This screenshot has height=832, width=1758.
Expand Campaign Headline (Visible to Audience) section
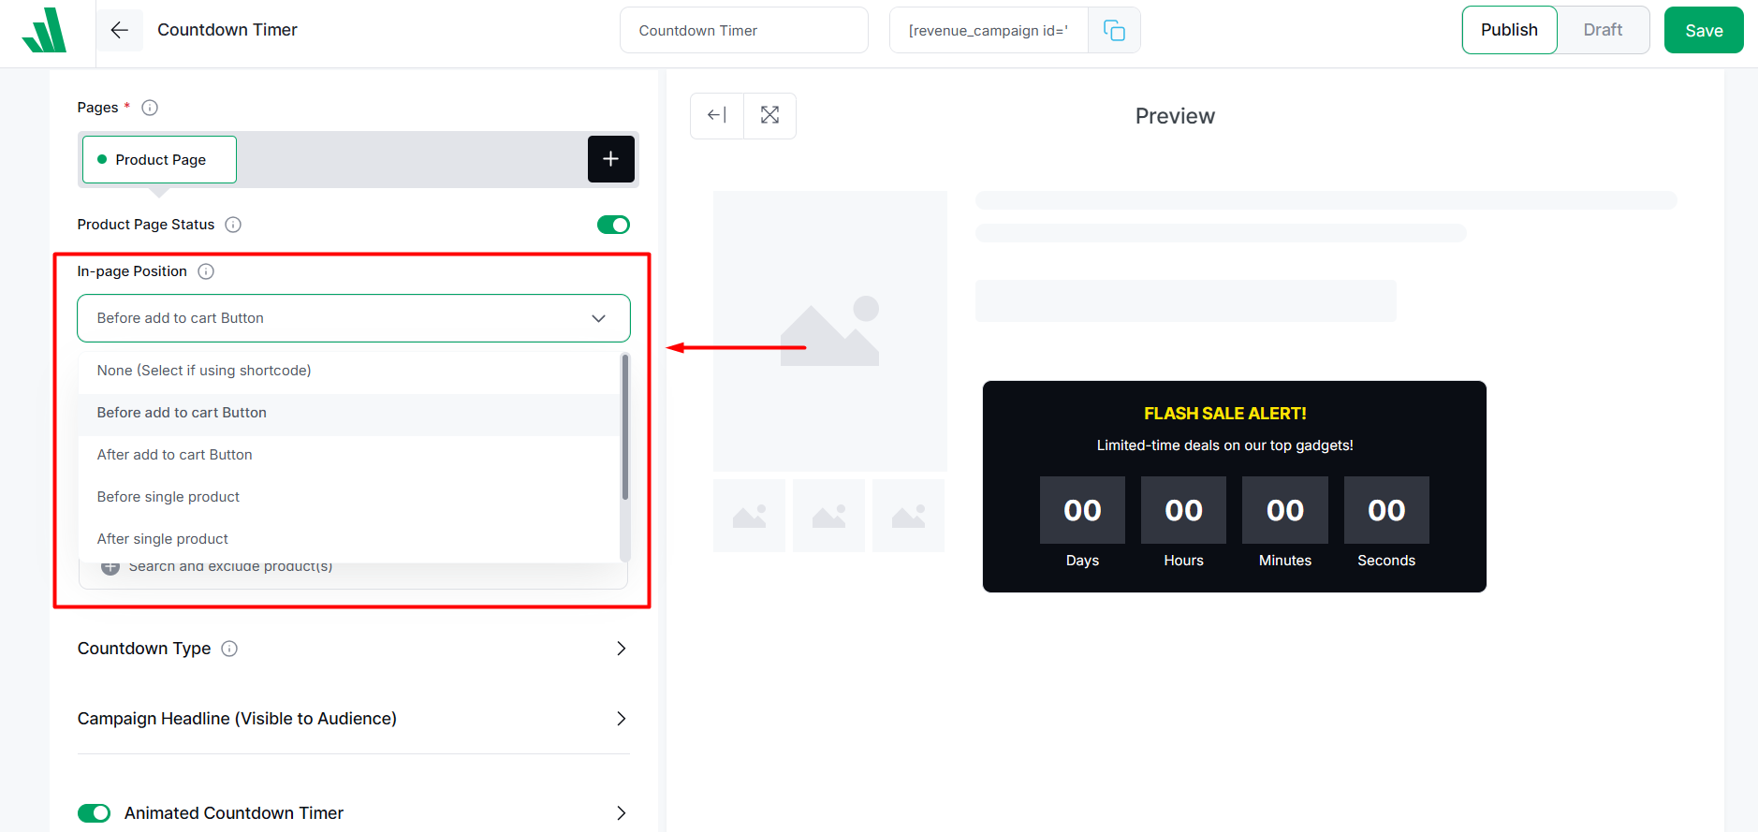[354, 719]
